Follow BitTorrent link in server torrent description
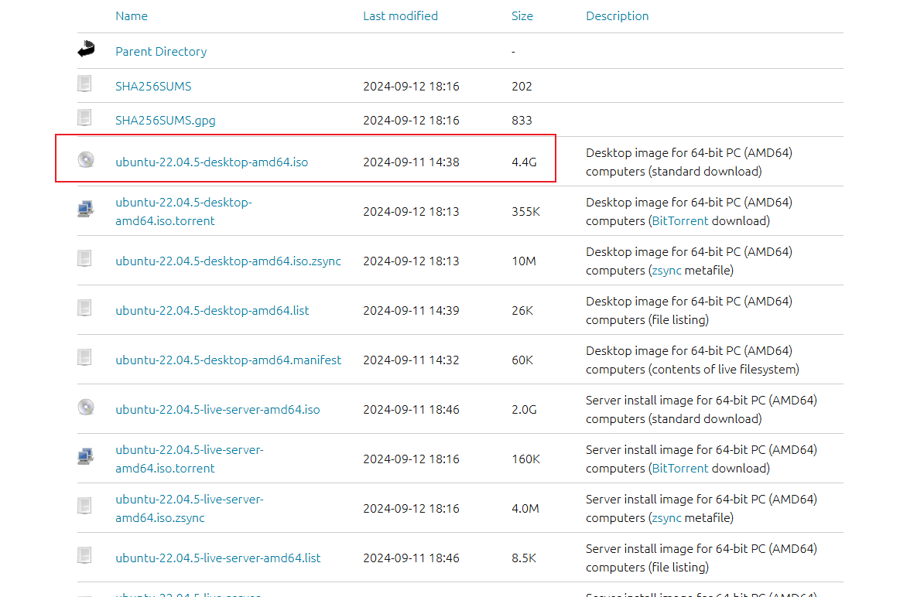 coord(680,468)
